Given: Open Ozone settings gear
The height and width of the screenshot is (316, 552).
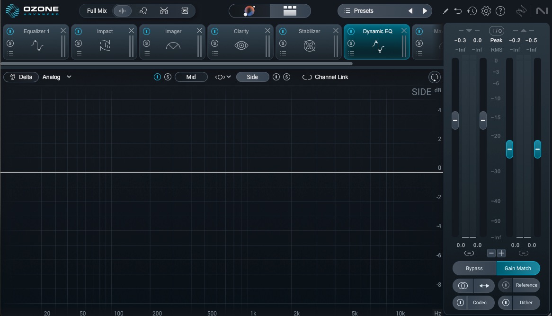Looking at the screenshot, I should coord(486,11).
